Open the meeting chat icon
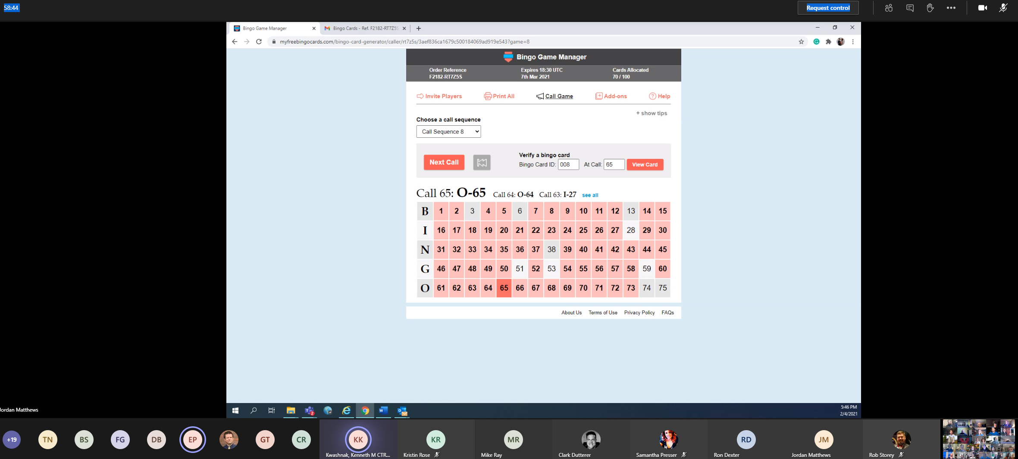Screen dimensions: 1018x459 [x=910, y=8]
